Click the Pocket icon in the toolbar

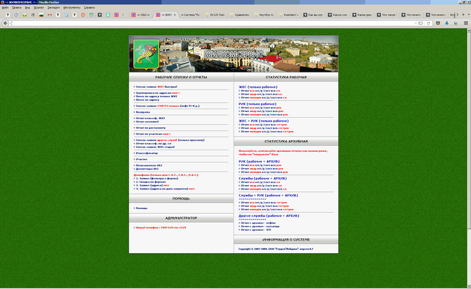click(438, 23)
